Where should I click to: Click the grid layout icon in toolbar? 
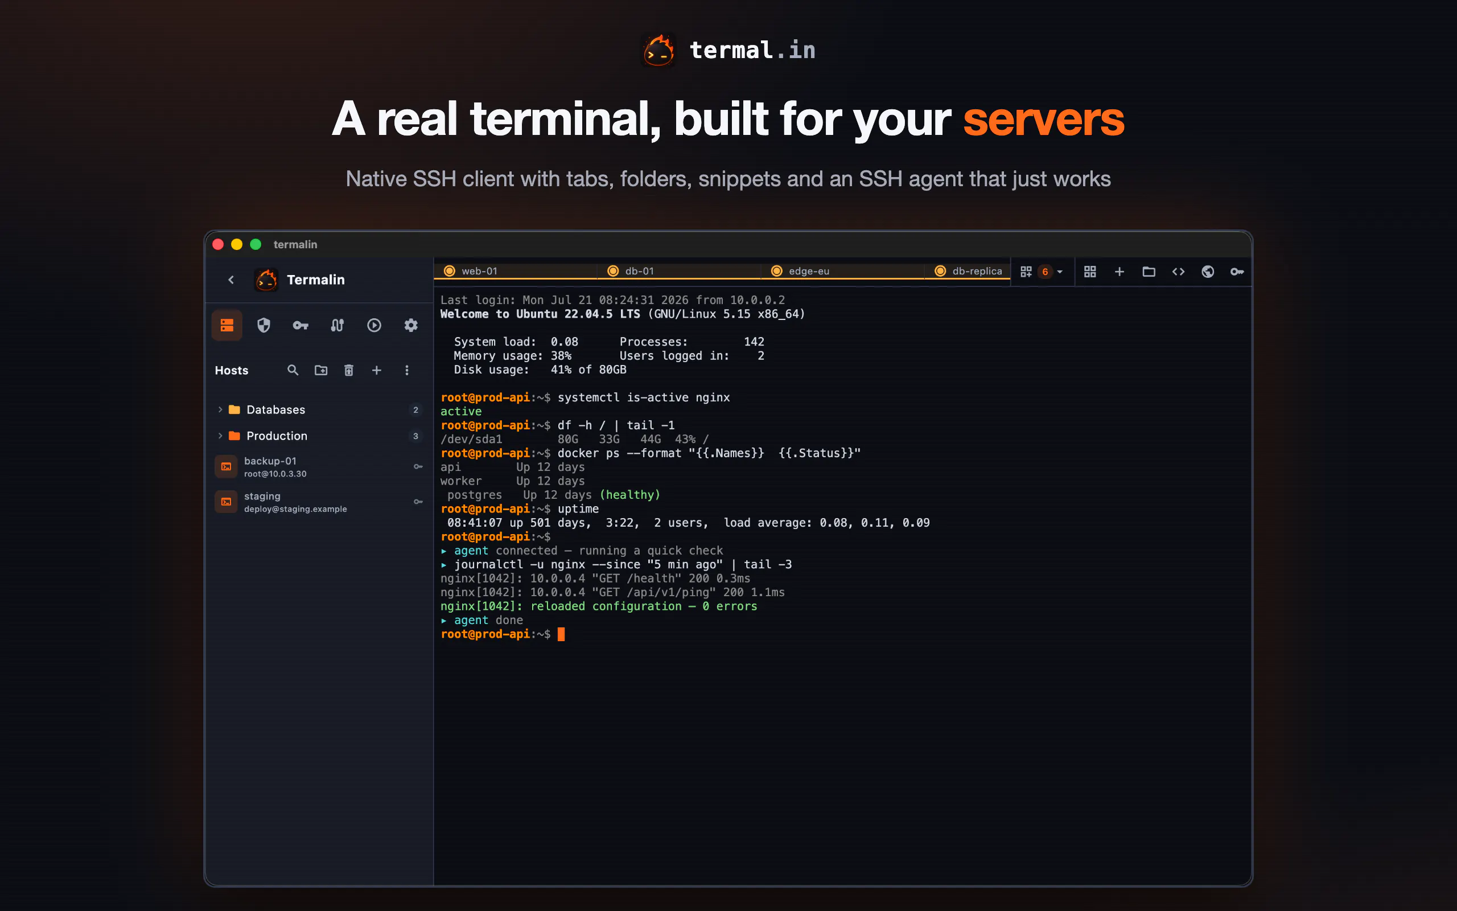pyautogui.click(x=1090, y=272)
